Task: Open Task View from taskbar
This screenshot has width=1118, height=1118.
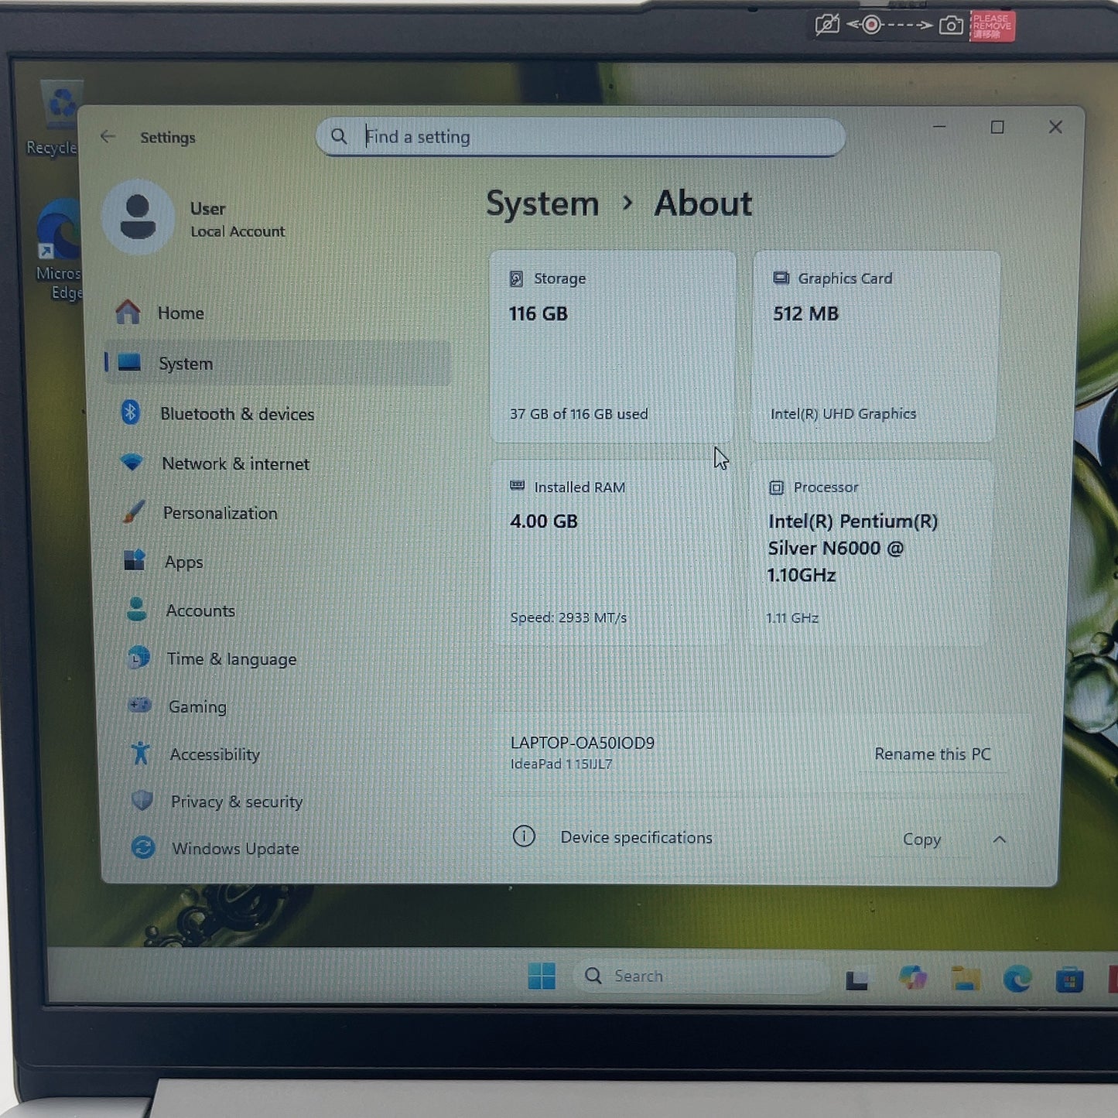Action: 856,979
